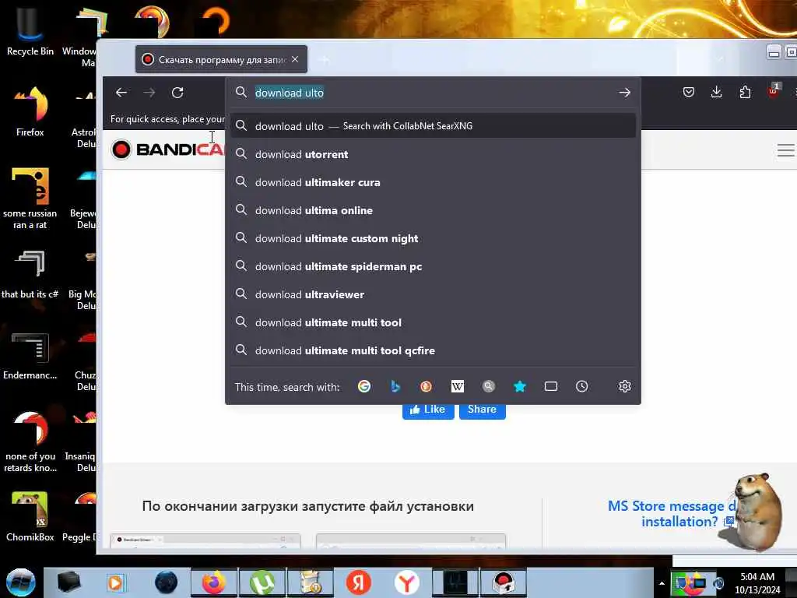This screenshot has width=797, height=598.
Task: Click the uBlock Origin extension icon
Action: (773, 91)
